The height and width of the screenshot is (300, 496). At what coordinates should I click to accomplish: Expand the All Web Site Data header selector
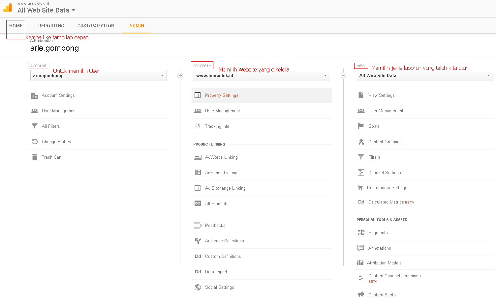point(46,10)
